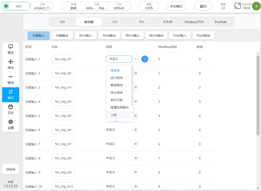
Task: Toggle the 手动模式 manual mode switch
Action: tap(176, 6)
